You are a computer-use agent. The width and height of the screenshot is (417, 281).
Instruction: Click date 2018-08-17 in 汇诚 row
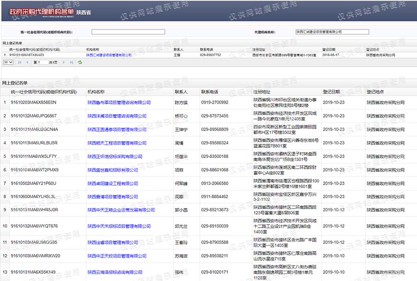click(x=330, y=55)
